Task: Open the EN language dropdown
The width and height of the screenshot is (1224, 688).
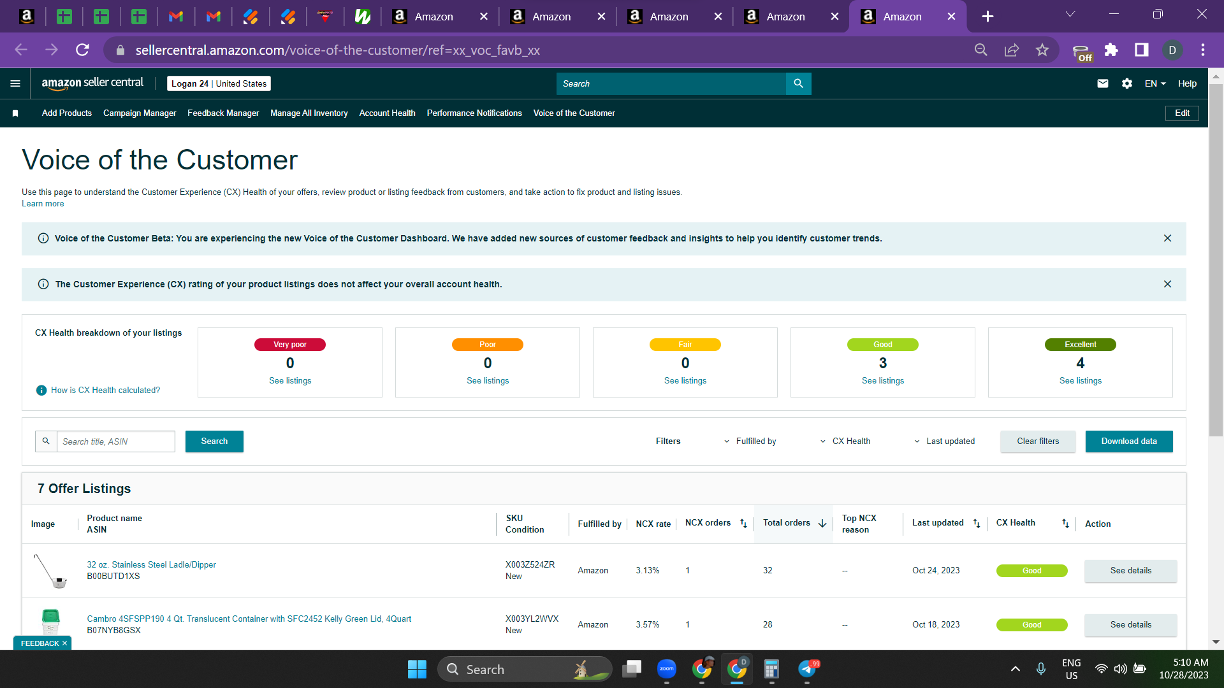Action: [x=1155, y=83]
